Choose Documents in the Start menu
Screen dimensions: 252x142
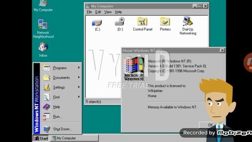pyautogui.click(x=61, y=78)
